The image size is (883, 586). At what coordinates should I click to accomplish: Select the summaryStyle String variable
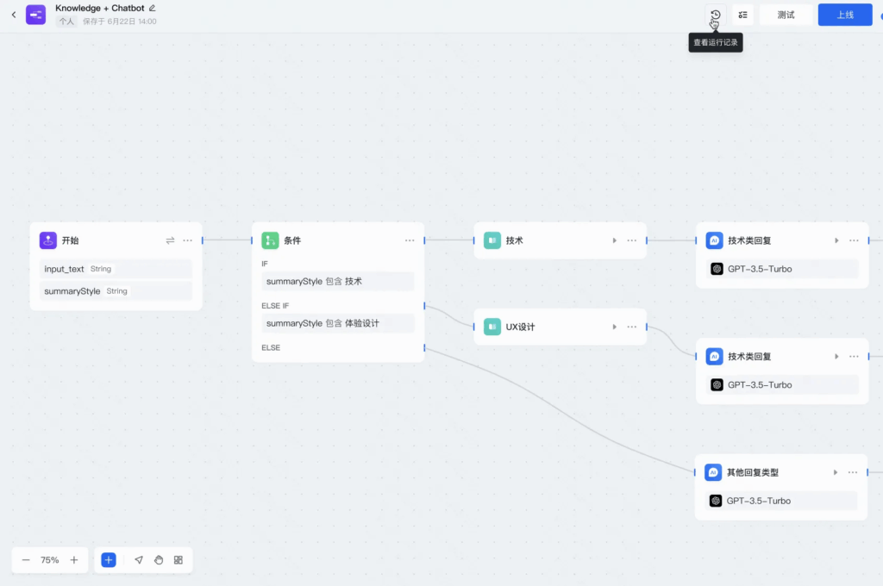tap(116, 291)
